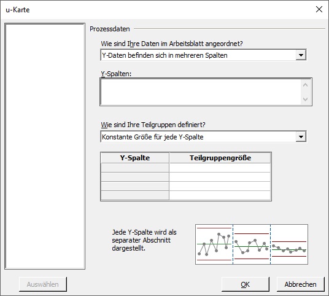Click the Auswählen button
Screen dimensions: 329x296
[43, 284]
